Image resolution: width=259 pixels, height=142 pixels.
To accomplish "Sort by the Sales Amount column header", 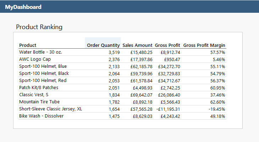I will (x=137, y=45).
